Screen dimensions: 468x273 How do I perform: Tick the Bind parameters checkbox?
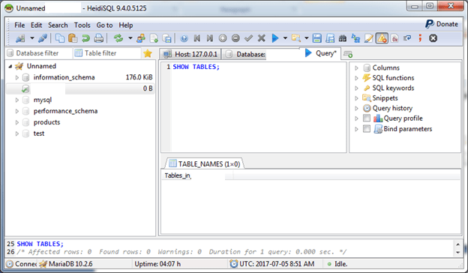(367, 128)
